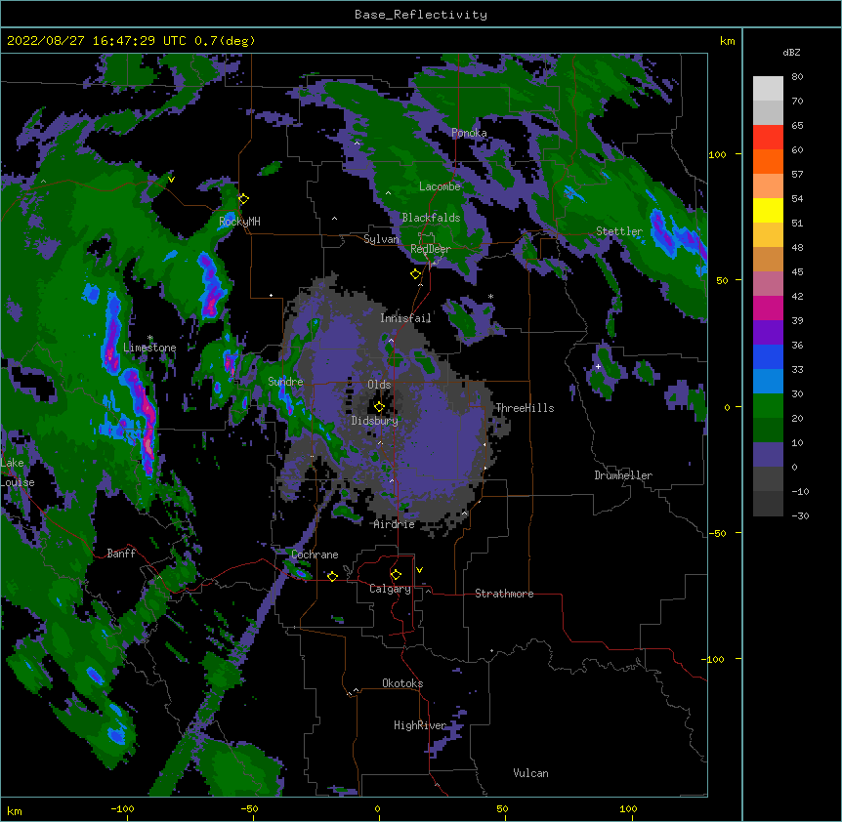The height and width of the screenshot is (822, 842).
Task: Click the white plus marker south of Stettler
Action: (598, 366)
